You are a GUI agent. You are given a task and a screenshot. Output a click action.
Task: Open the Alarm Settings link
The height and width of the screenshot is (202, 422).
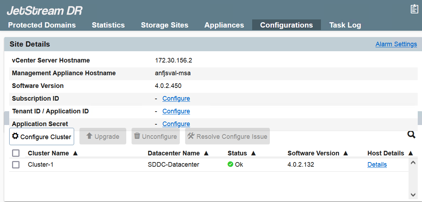pos(396,44)
